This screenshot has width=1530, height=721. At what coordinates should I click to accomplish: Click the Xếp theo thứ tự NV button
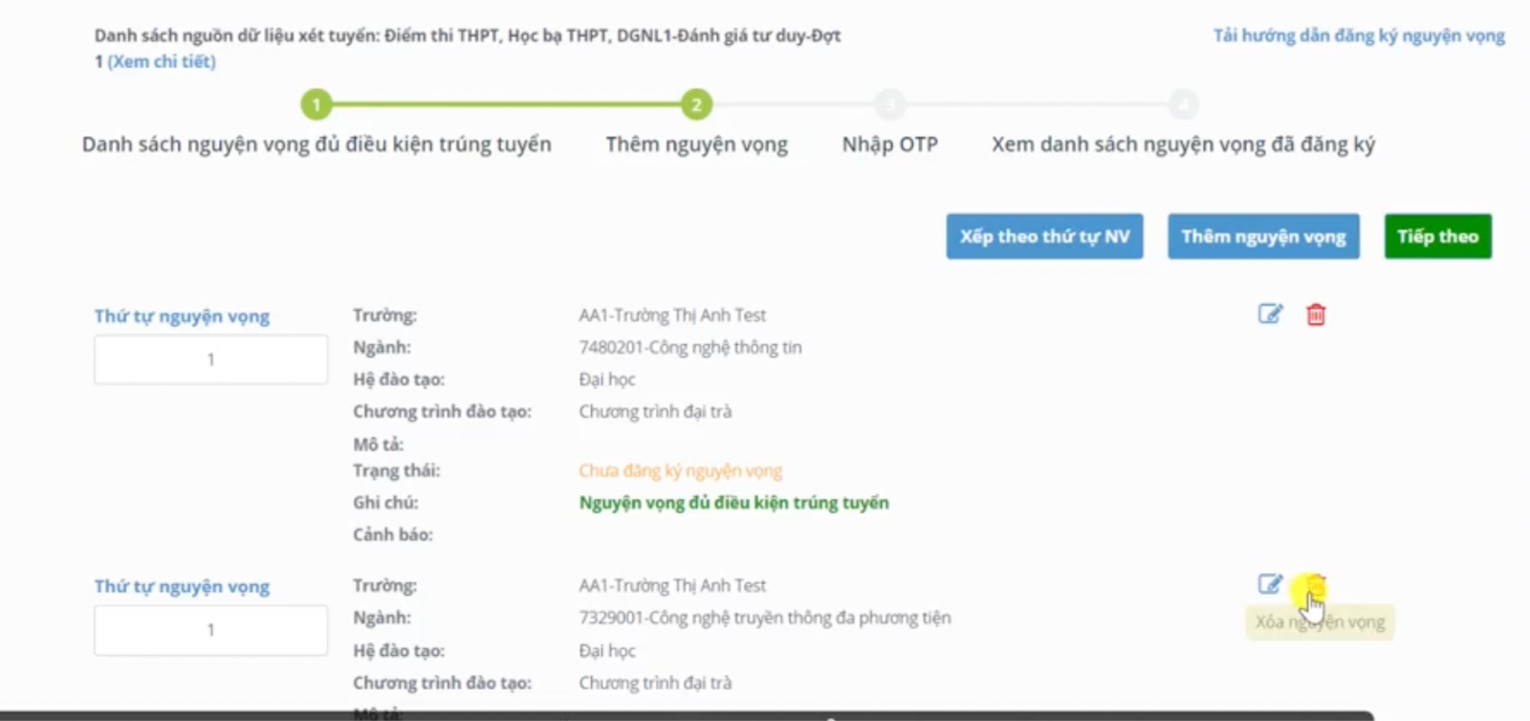[1044, 236]
